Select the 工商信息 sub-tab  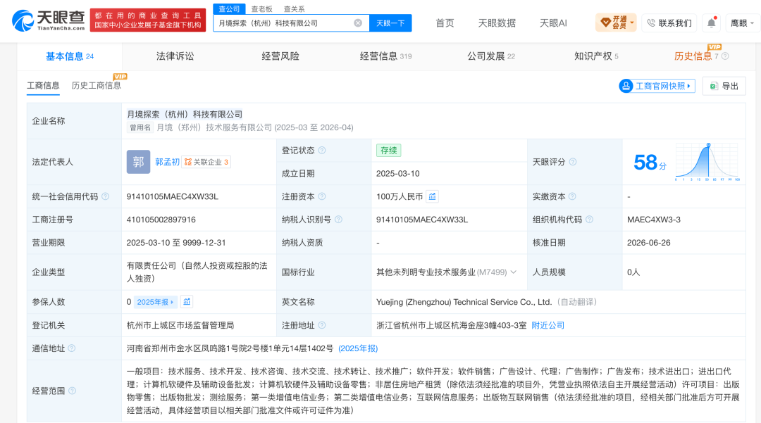[43, 85]
